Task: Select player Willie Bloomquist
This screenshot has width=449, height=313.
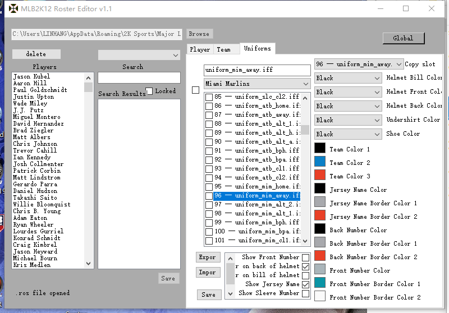Action: coord(42,204)
